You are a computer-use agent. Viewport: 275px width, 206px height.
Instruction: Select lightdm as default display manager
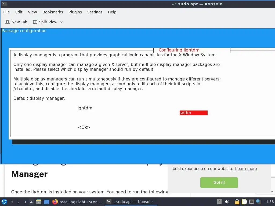[x=84, y=108]
